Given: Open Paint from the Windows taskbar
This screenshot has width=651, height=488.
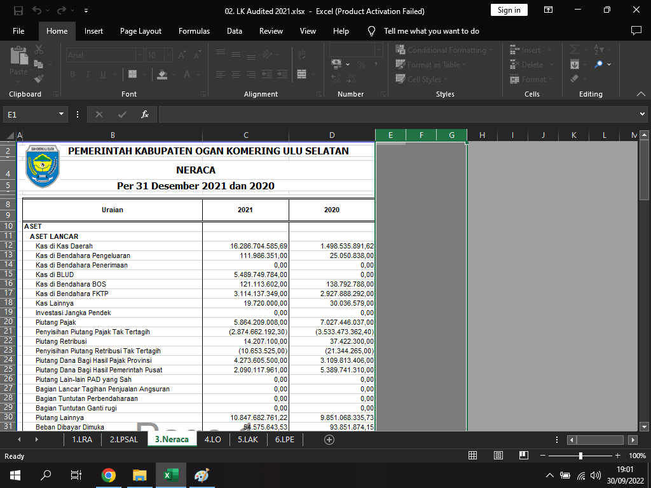Looking at the screenshot, I should pos(201,475).
